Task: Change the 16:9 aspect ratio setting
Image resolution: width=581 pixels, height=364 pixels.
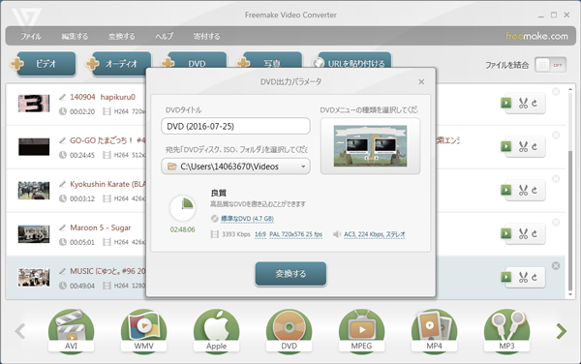Action: 260,234
